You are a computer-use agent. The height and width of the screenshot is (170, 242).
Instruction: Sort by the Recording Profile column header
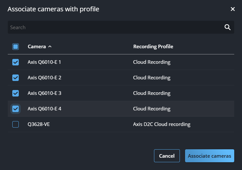click(153, 47)
